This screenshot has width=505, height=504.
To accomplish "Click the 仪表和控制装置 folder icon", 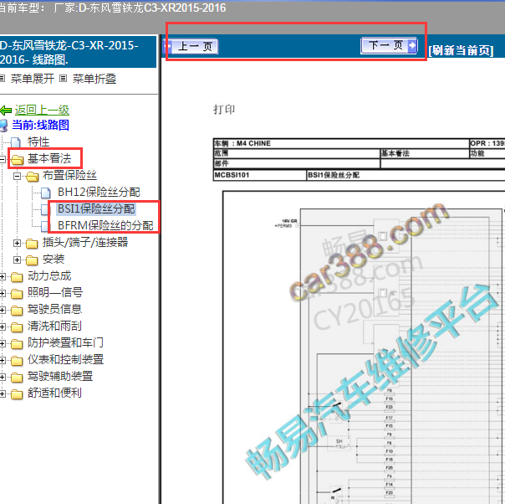I will click(x=17, y=361).
